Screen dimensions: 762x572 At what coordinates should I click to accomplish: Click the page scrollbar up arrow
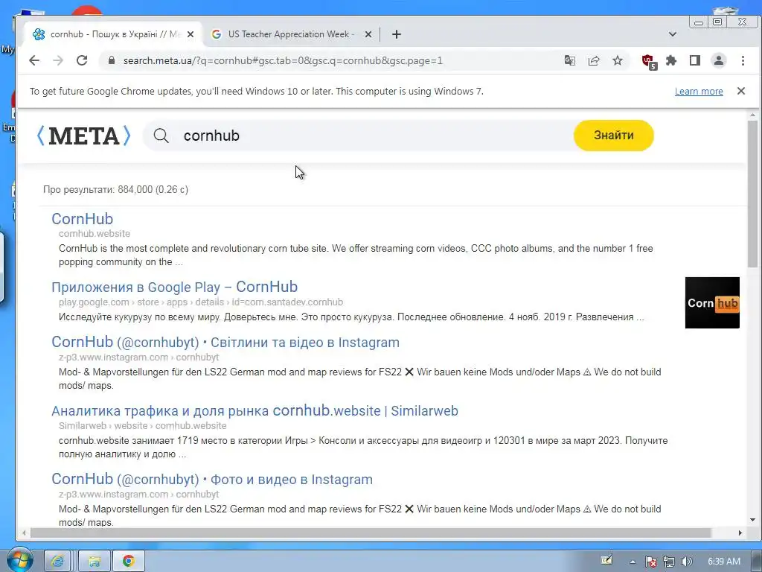[753, 115]
